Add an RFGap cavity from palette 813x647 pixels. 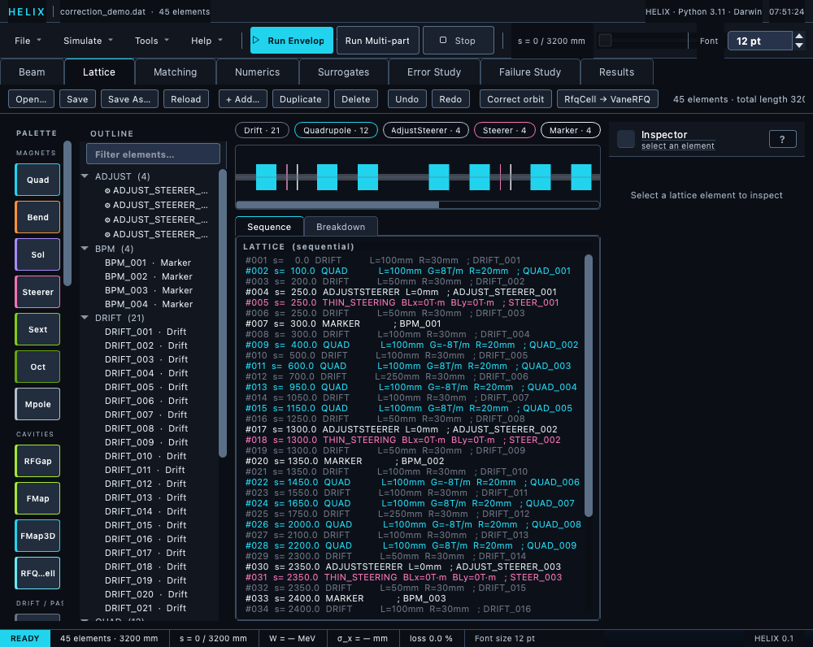(37, 461)
